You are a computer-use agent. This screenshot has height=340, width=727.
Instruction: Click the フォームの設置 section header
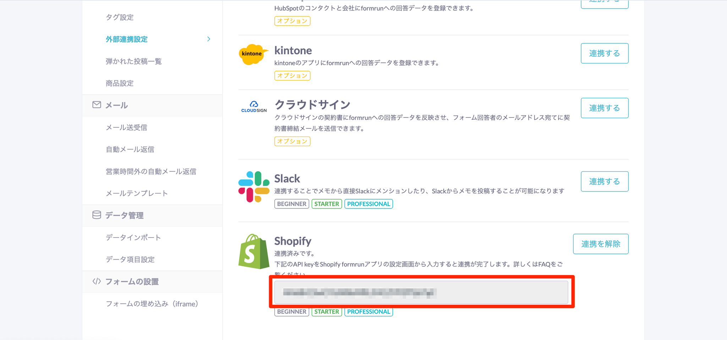(x=152, y=282)
